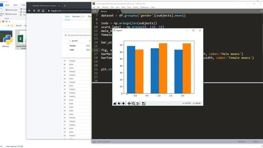This screenshot has width=263, height=148.
Task: Click Sublime Text tab navigation arrows
Action: point(95,11)
